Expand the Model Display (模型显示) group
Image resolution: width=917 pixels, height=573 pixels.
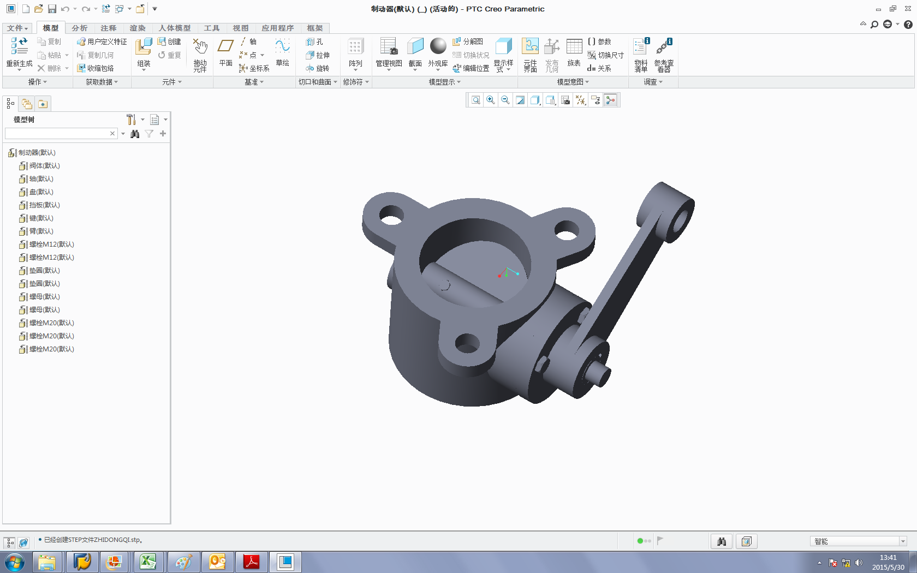click(444, 82)
